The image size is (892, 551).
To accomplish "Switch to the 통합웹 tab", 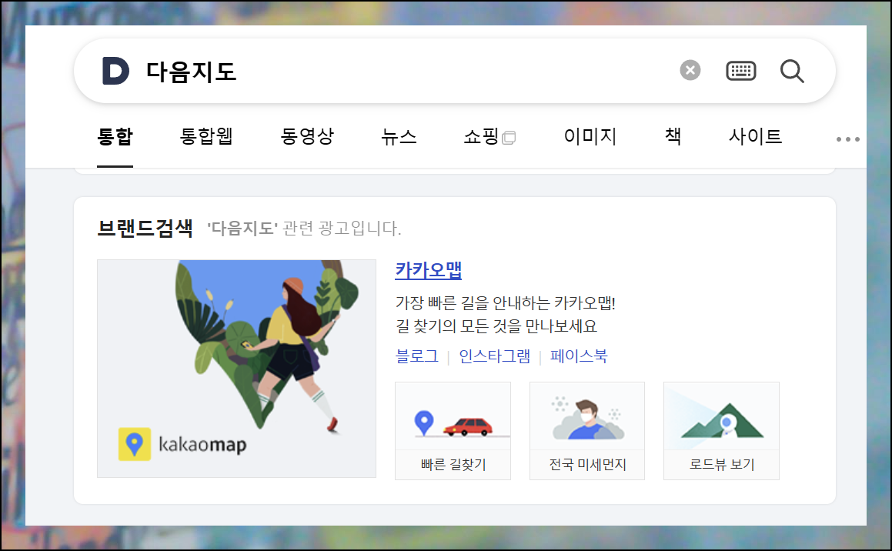I will 206,136.
